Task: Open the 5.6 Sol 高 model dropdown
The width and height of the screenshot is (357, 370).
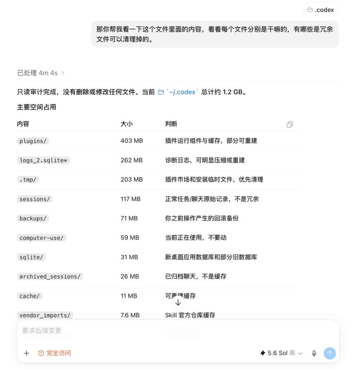Action: point(281,353)
